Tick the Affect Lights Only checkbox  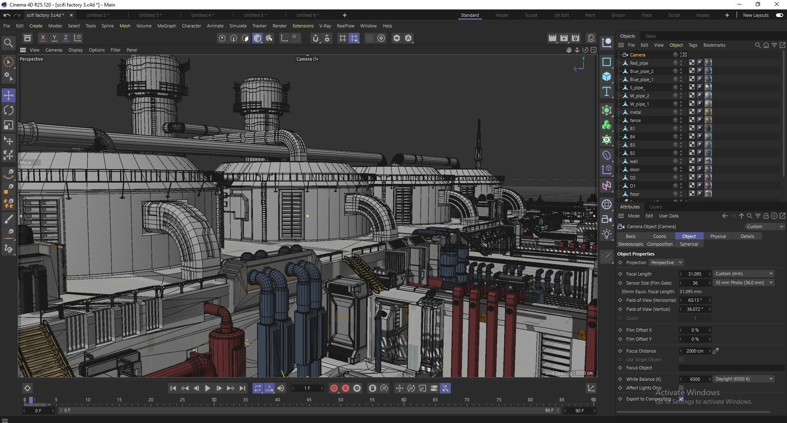click(x=681, y=388)
